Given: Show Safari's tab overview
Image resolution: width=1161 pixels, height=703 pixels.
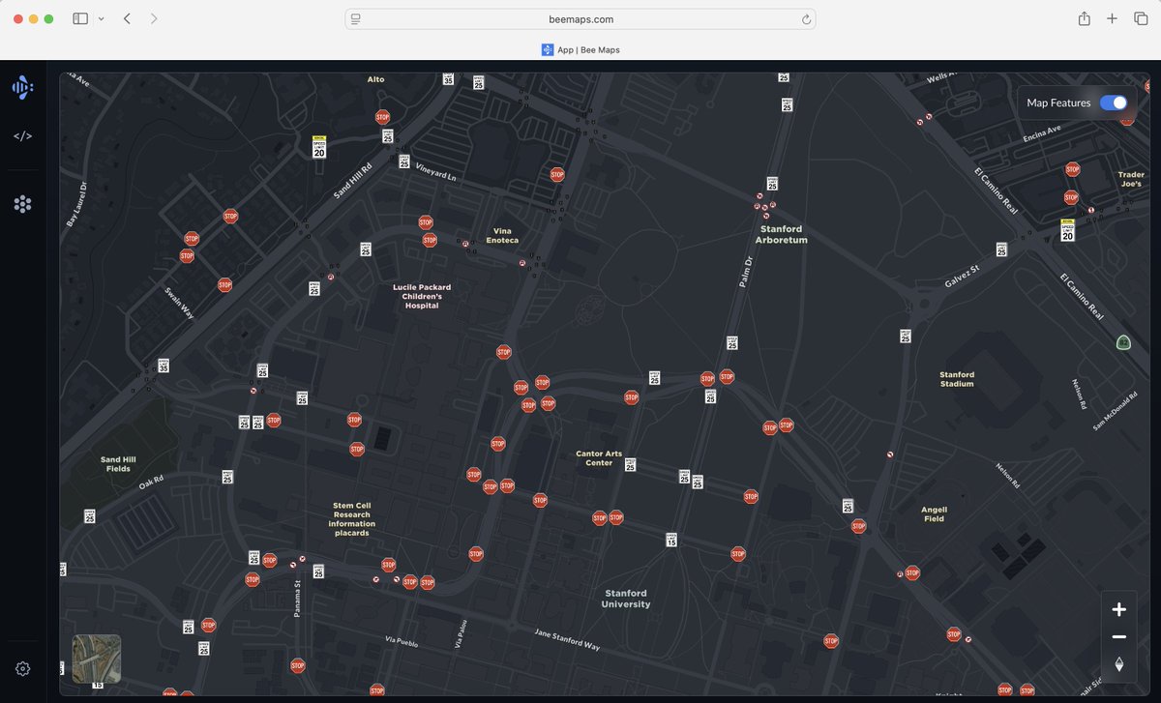Looking at the screenshot, I should (1141, 18).
